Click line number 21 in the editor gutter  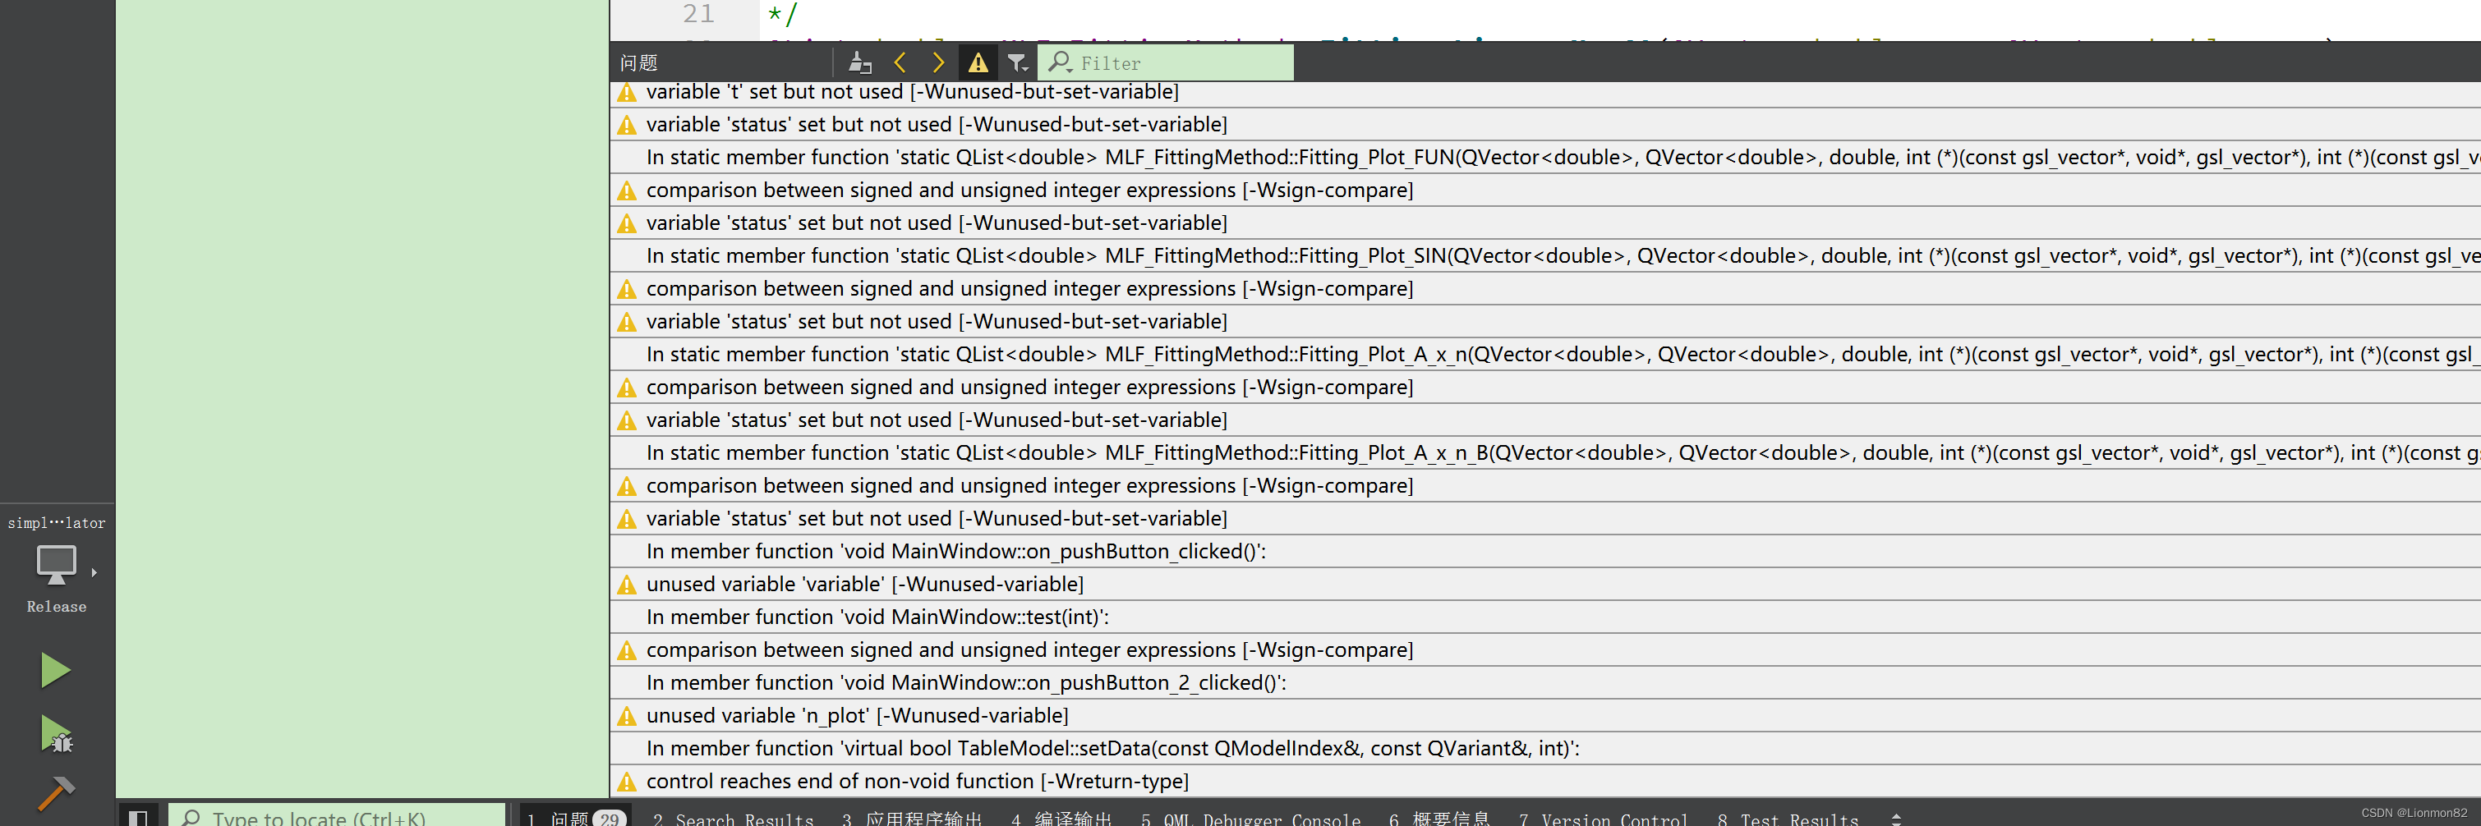698,13
